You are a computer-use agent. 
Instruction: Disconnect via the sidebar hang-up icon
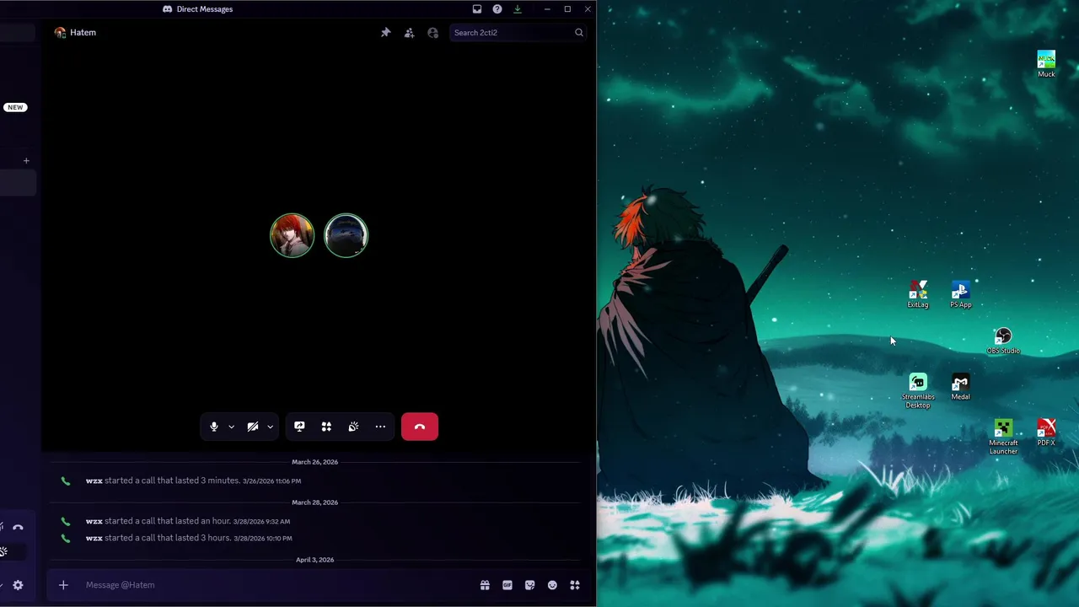coord(18,528)
